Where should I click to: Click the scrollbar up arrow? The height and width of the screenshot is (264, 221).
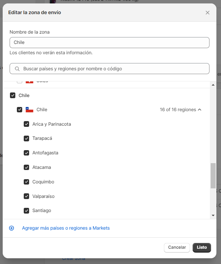click(x=213, y=85)
